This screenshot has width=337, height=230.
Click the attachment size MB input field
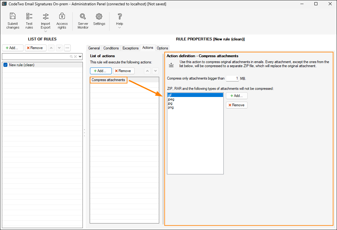pyautogui.click(x=232, y=79)
